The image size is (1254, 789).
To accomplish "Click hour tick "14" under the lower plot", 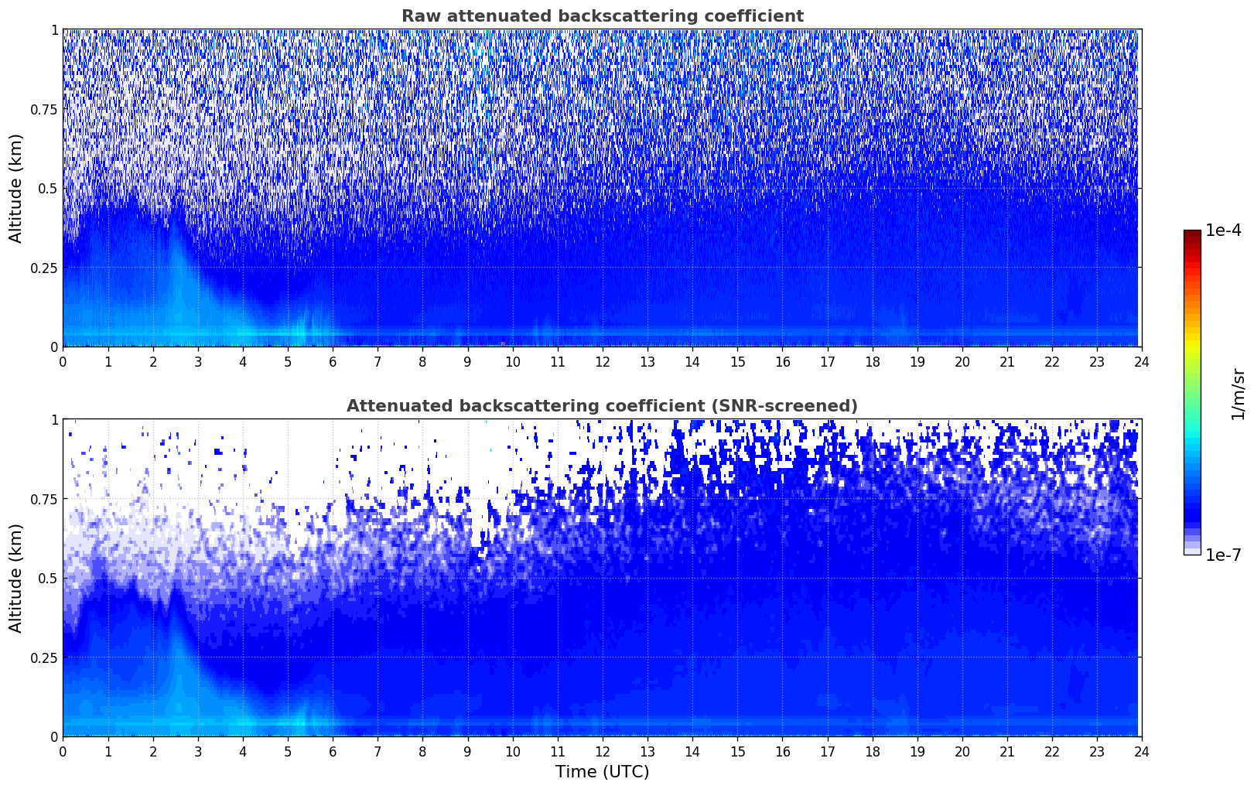I will coord(692,751).
